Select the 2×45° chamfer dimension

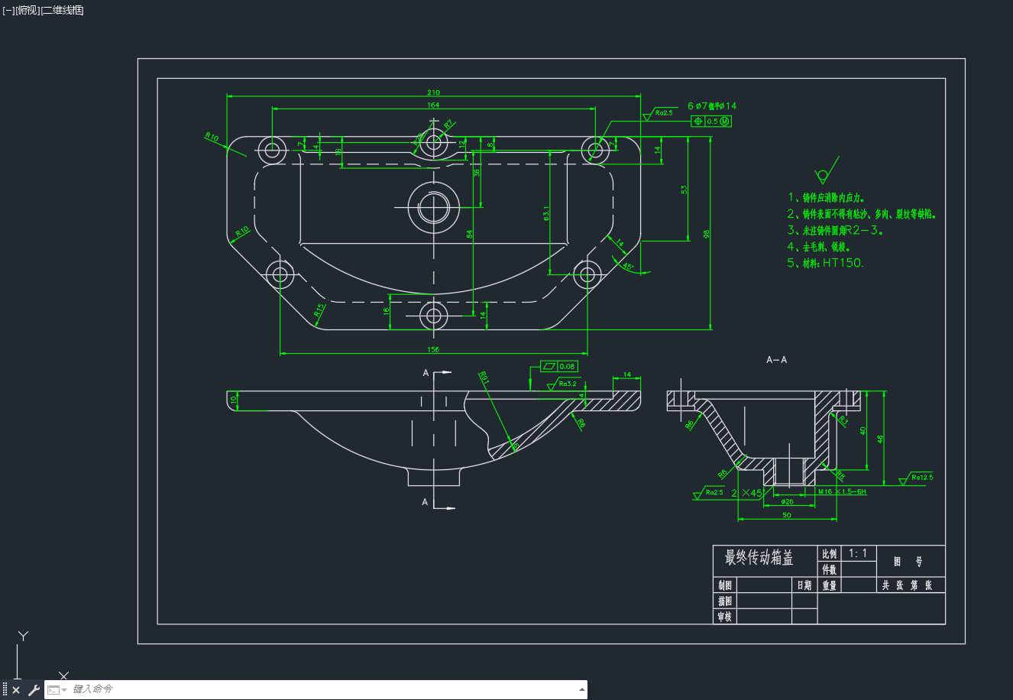[746, 493]
